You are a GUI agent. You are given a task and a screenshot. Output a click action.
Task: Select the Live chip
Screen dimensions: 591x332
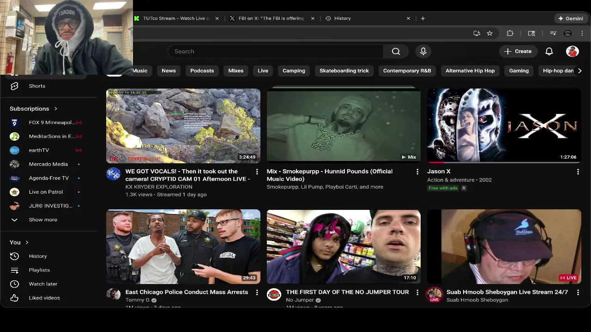click(263, 71)
